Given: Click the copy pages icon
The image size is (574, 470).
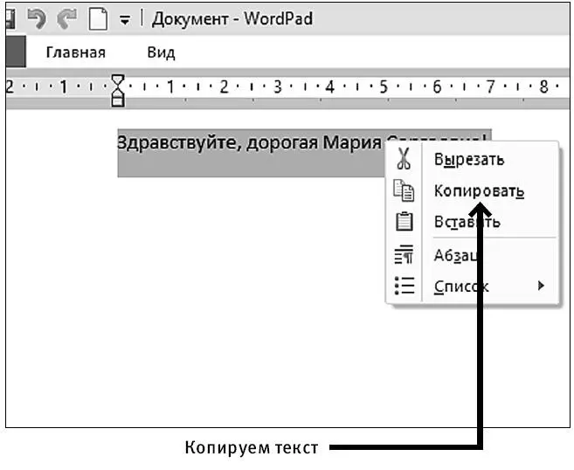Looking at the screenshot, I should pos(404,190).
